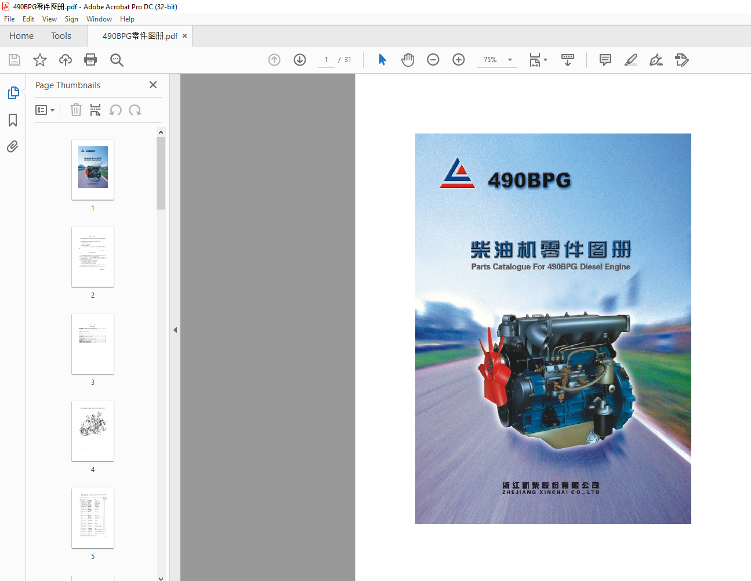The width and height of the screenshot is (751, 581).
Task: Print the document with printer icon
Action: point(90,60)
